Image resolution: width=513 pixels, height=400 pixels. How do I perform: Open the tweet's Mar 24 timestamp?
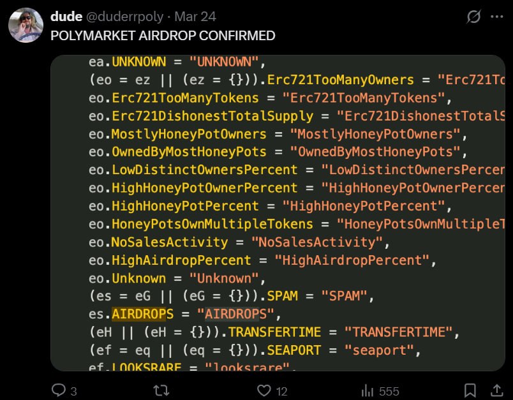195,17
